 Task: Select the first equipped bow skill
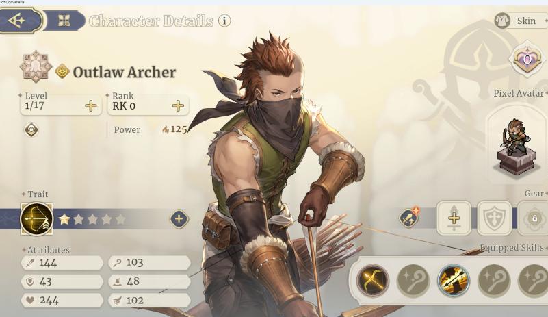click(x=373, y=280)
